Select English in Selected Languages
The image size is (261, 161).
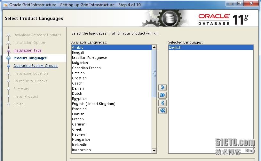(211, 47)
